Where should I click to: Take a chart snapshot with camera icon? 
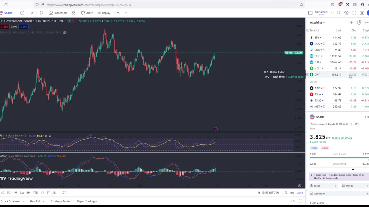tap(362, 13)
